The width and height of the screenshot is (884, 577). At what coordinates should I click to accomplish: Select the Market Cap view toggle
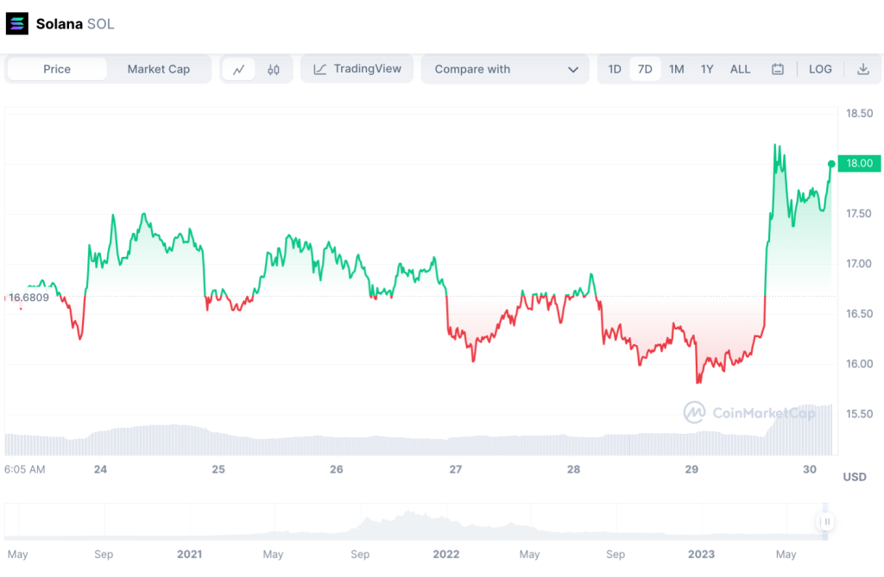159,69
